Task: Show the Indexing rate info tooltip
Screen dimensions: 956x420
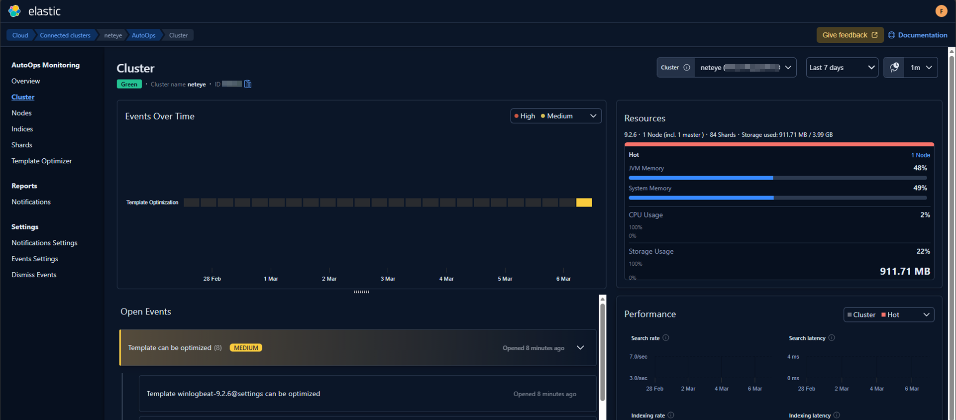Action: point(671,415)
